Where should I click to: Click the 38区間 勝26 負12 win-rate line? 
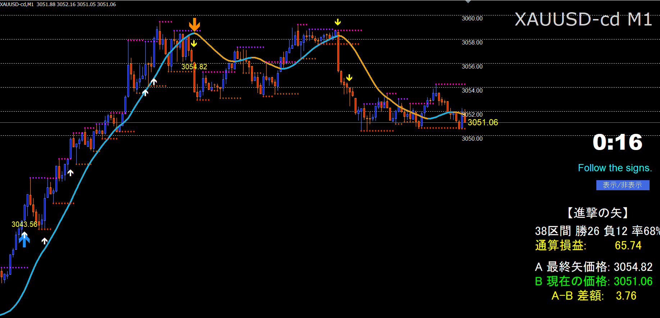(597, 231)
